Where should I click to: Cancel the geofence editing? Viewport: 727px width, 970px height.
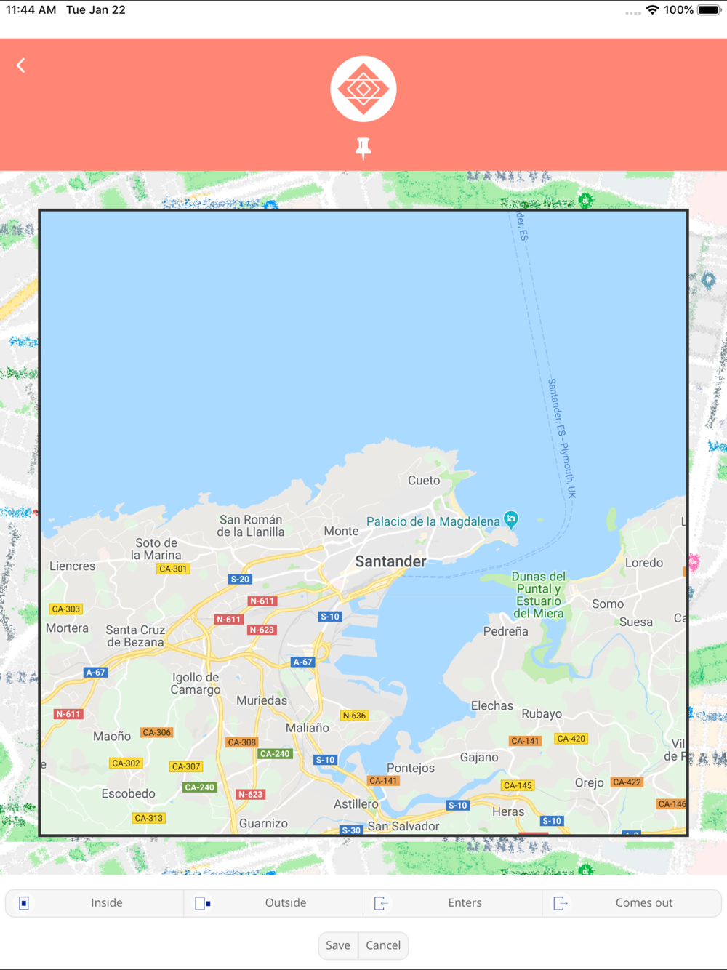[383, 945]
